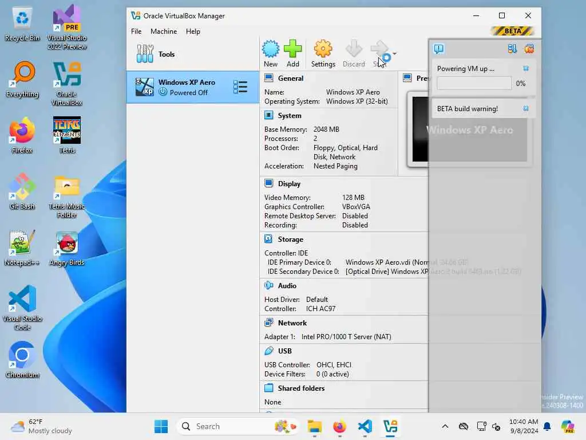Viewport: 586px width, 440px height.
Task: Click the New virtual machine toolbar icon
Action: [x=271, y=49]
